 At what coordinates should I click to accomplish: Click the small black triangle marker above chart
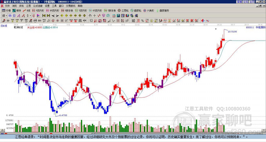point(216,29)
